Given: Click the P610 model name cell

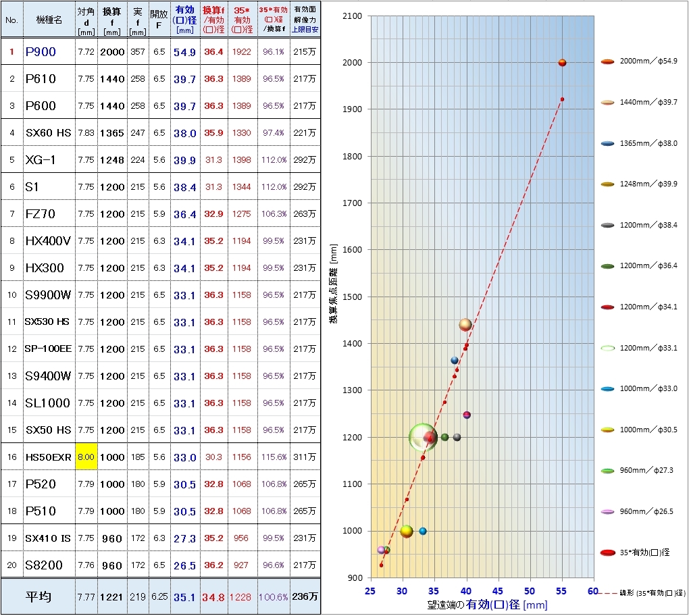Looking at the screenshot, I should click(49, 78).
